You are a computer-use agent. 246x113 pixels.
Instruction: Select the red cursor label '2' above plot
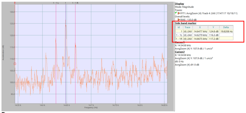pyautogui.click(x=14, y=3)
